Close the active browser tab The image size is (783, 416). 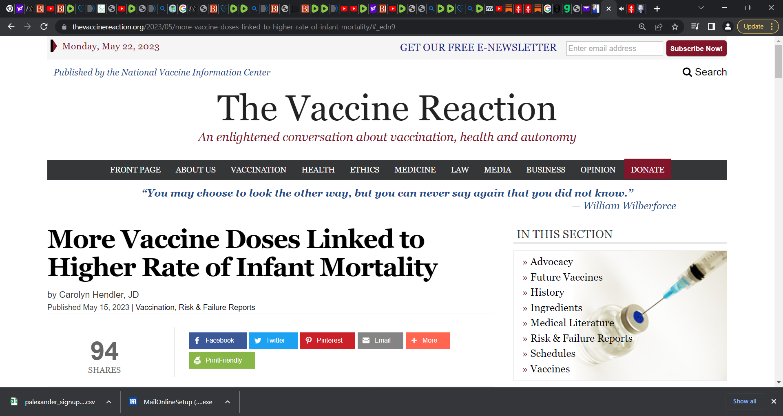(x=608, y=9)
